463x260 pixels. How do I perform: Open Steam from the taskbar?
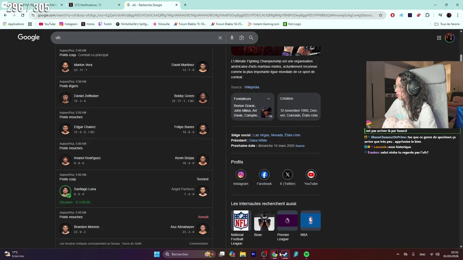[285, 254]
